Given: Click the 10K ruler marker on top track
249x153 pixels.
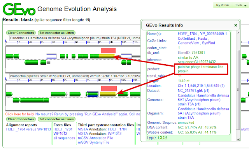Looking at the screenshot, I should click(124, 42).
